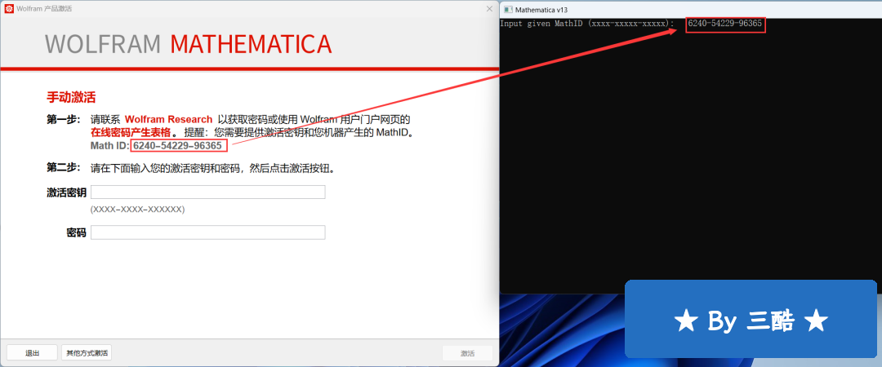The height and width of the screenshot is (367, 882).
Task: Click the (XXXX-XXXX-XXXXXX) format hint text
Action: pos(138,209)
